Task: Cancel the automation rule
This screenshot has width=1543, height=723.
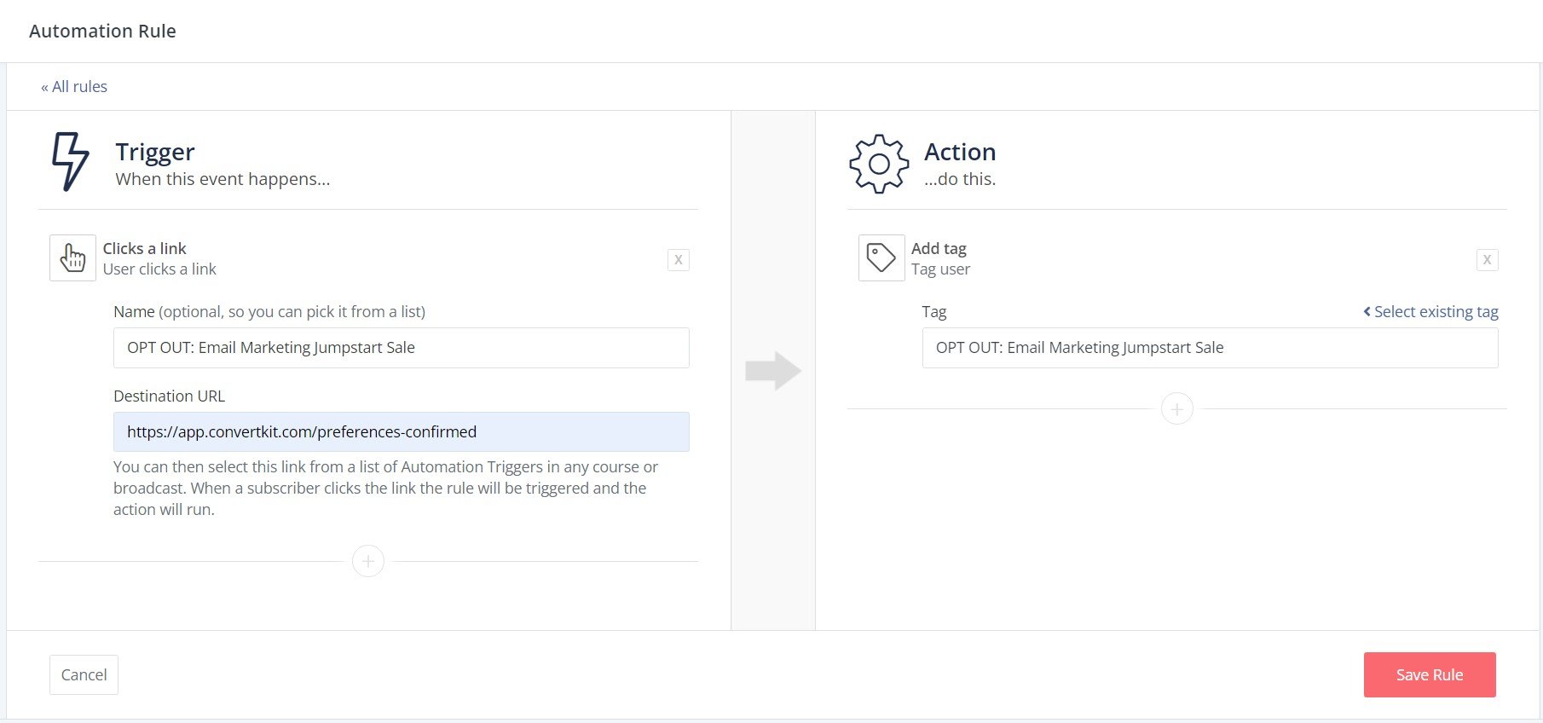Action: 84,675
